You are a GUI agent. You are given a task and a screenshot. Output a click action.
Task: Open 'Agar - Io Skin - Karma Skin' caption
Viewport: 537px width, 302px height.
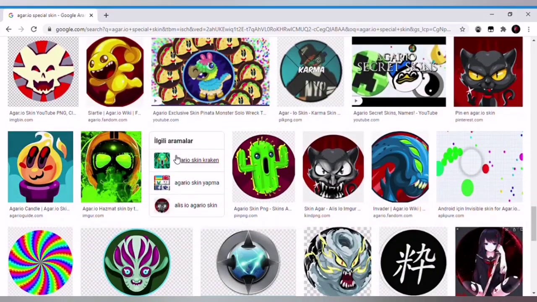(310, 113)
